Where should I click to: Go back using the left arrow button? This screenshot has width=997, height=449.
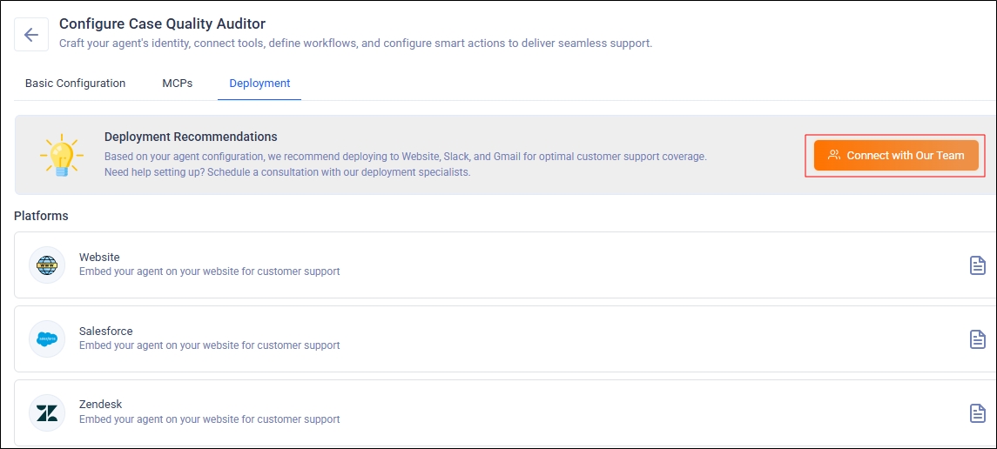coord(31,35)
